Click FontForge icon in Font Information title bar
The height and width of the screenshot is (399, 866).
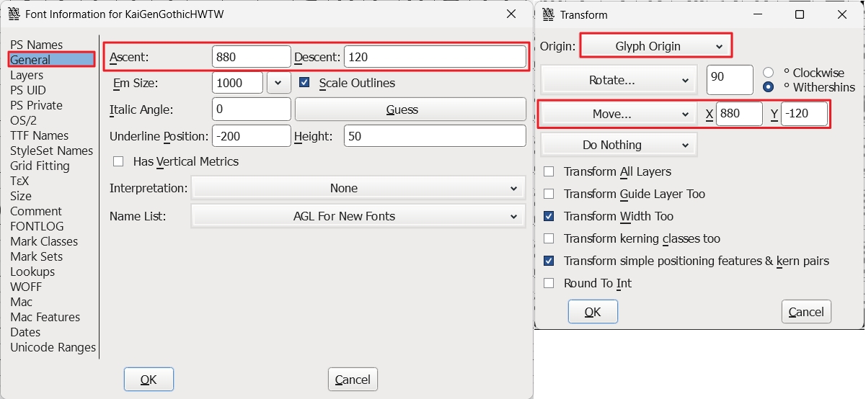click(13, 14)
